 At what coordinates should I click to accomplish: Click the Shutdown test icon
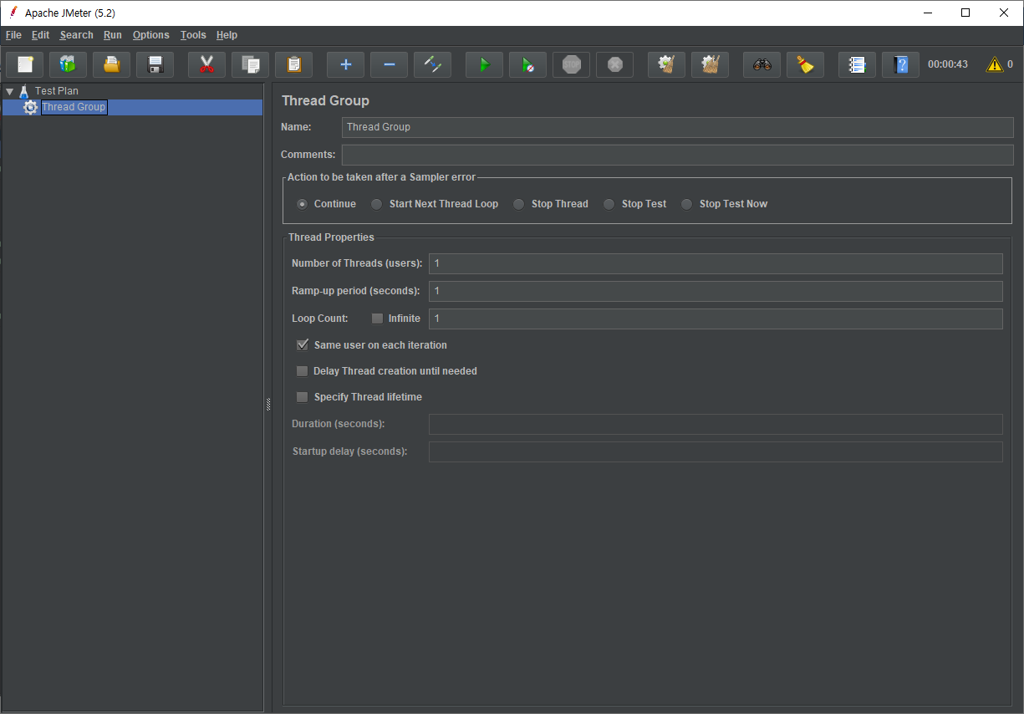615,64
